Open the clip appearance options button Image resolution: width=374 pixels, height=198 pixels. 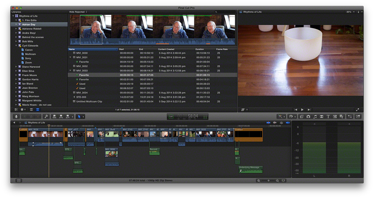[283, 181]
